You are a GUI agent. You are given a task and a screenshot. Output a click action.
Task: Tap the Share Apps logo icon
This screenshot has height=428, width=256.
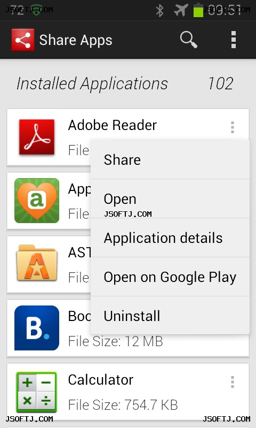click(x=23, y=40)
